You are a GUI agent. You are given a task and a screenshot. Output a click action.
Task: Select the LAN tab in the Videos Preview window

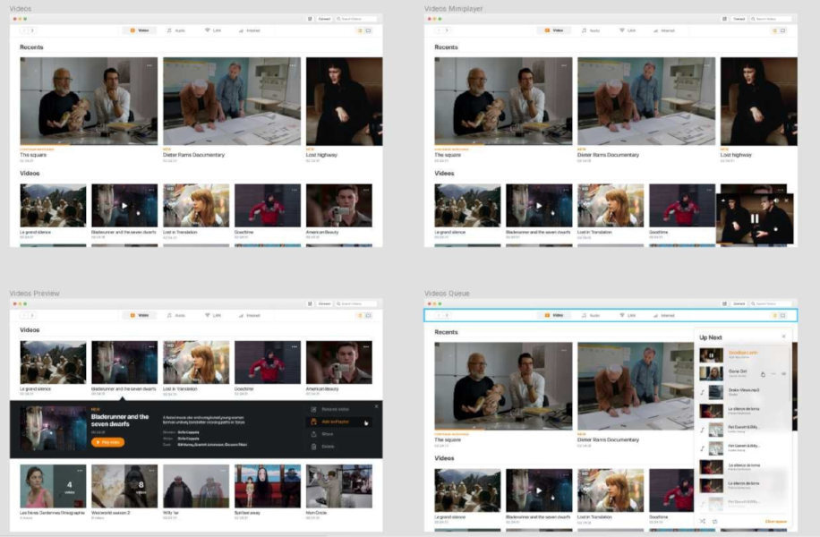tap(213, 316)
